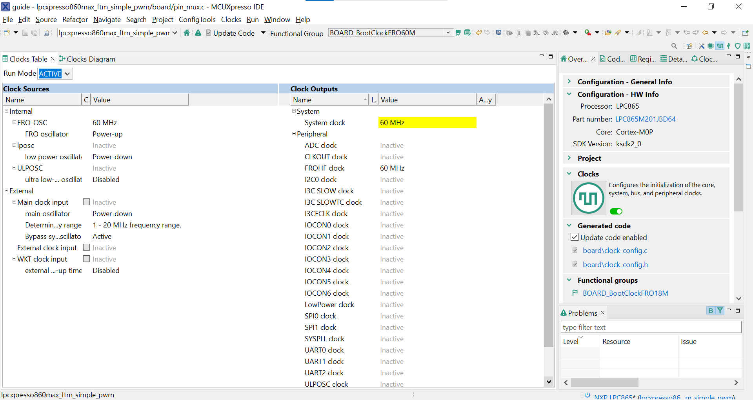Open the shield-shaped security tool icon
Screen dimensions: 753x400
[737, 46]
